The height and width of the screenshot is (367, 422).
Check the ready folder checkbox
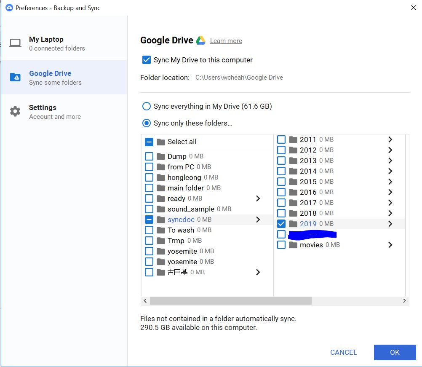click(149, 198)
